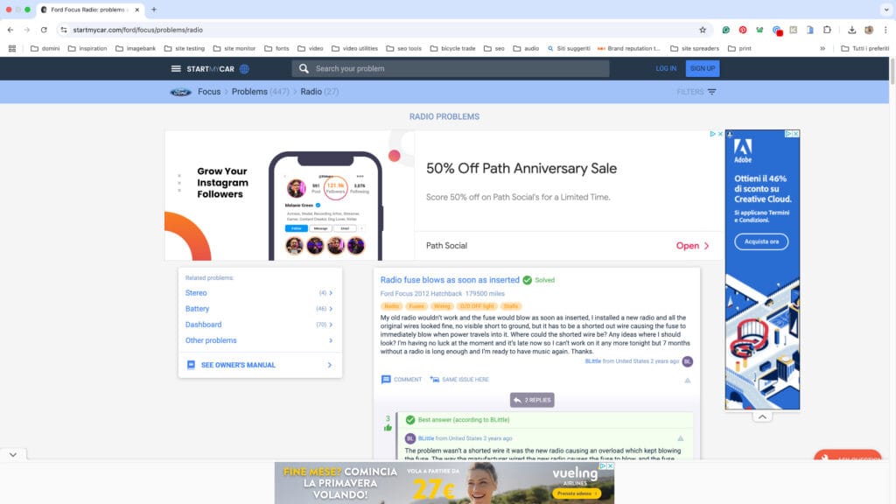
Task: Open the Pinterest extension icon
Action: point(743,30)
